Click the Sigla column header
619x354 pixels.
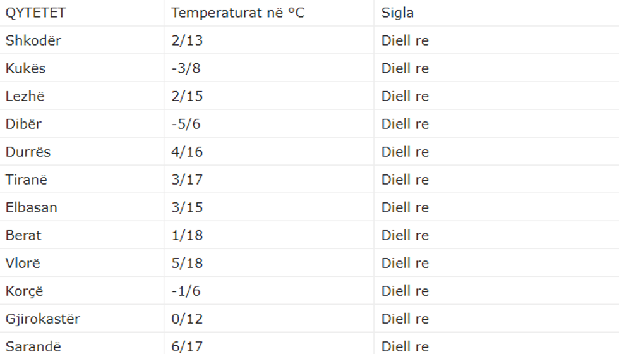(x=397, y=13)
